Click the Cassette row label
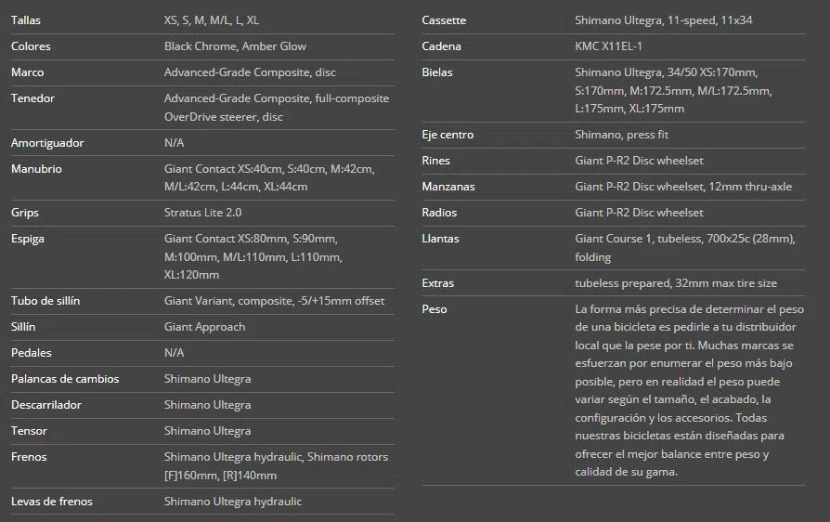 [444, 20]
